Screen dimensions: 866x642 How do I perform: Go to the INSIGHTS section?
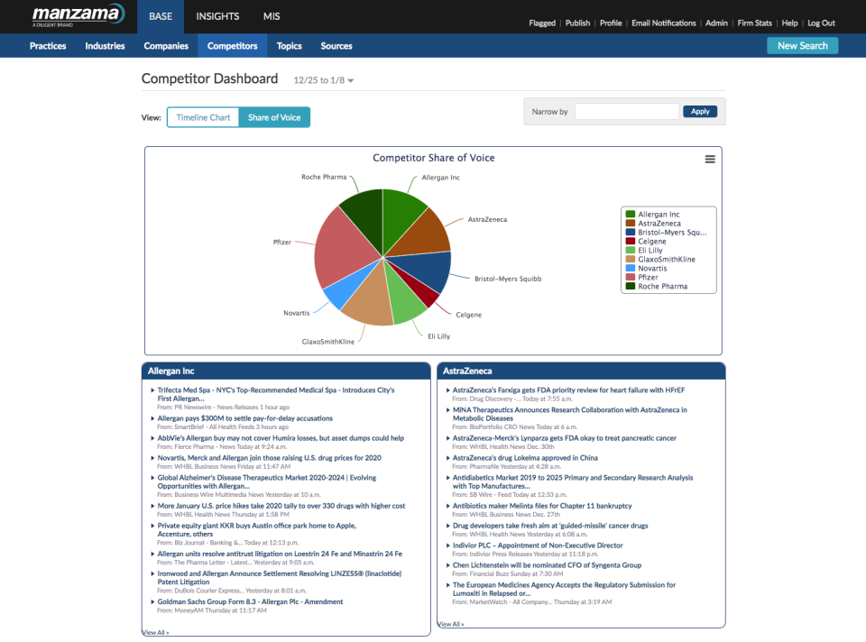pos(216,15)
